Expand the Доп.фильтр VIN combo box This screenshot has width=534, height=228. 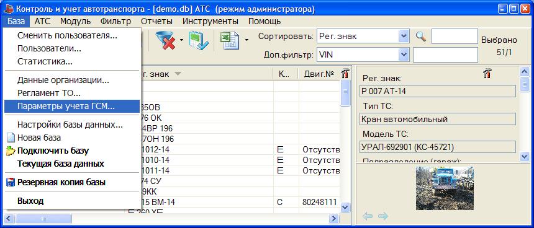pyautogui.click(x=404, y=55)
